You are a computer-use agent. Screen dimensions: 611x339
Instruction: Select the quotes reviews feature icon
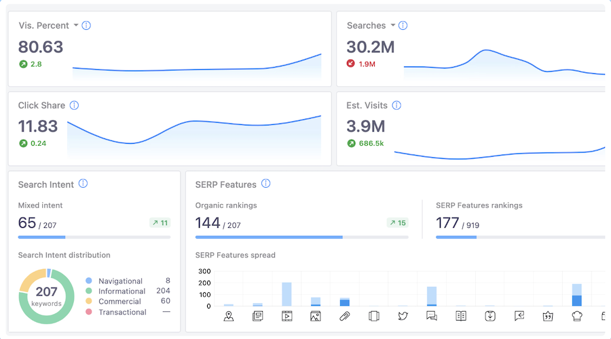point(548,316)
